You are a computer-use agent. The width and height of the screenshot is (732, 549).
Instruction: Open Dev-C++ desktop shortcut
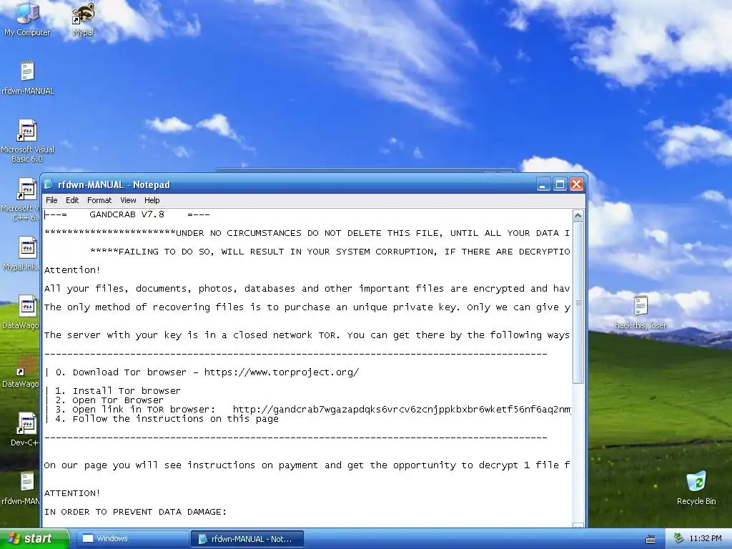pyautogui.click(x=24, y=429)
